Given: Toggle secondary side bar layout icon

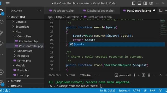Looking at the screenshot, I should point(145,3).
